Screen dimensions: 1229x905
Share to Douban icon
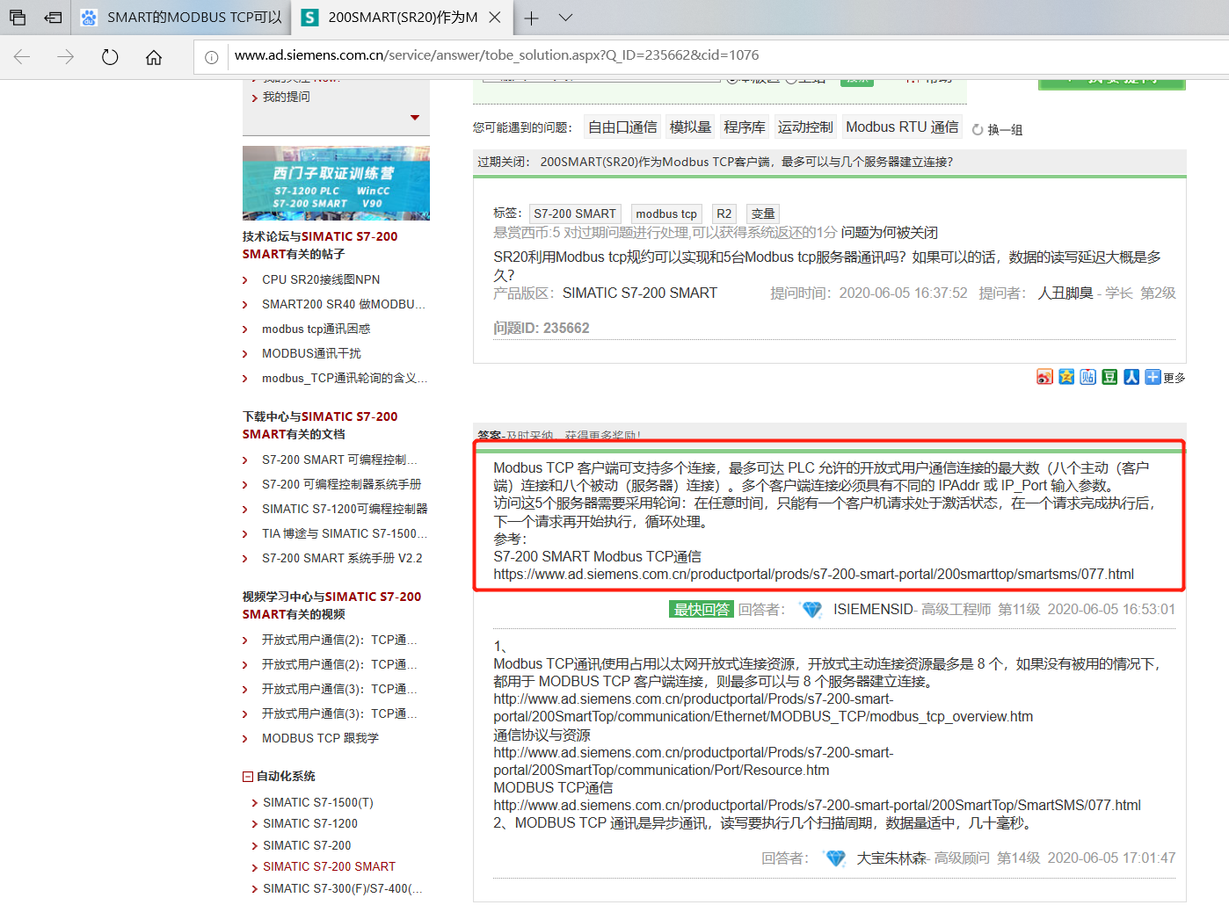[1110, 377]
